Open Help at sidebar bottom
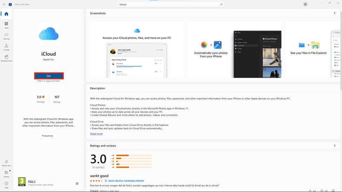This screenshot has width=342, height=192. click(6, 184)
